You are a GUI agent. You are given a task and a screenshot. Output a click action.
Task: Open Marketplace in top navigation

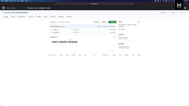click(42, 8)
